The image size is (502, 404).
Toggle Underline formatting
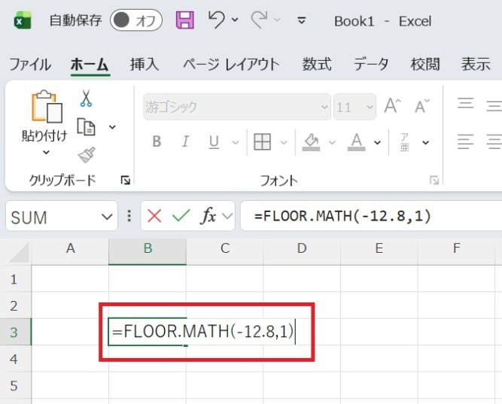point(214,142)
